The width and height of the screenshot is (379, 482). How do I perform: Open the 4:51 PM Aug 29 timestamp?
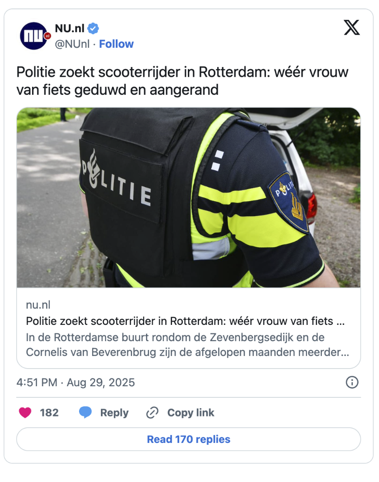[76, 383]
